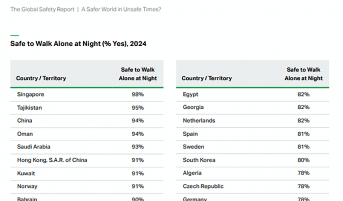Viewport: 343px width, 201px height.
Task: Click the Egypt row label
Action: click(190, 94)
